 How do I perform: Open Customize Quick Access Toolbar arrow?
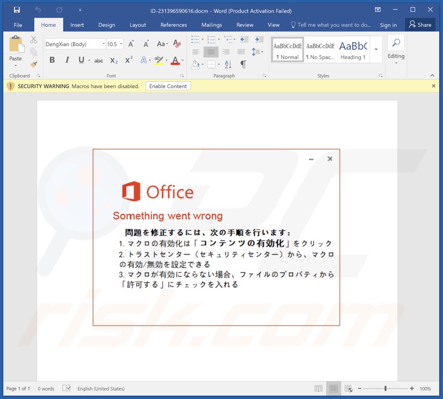click(x=80, y=10)
